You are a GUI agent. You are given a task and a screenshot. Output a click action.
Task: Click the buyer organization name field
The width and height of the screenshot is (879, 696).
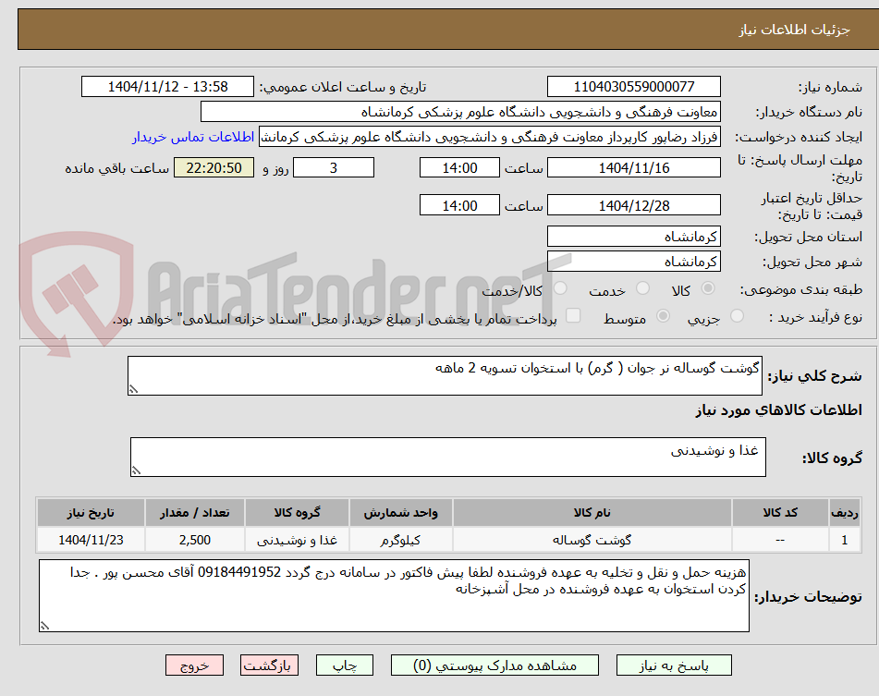[x=460, y=112]
